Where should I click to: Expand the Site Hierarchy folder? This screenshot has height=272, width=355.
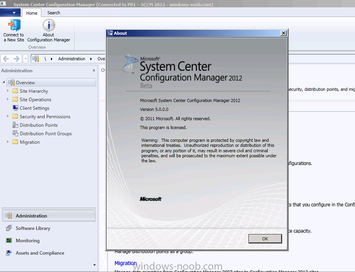(x=8, y=91)
